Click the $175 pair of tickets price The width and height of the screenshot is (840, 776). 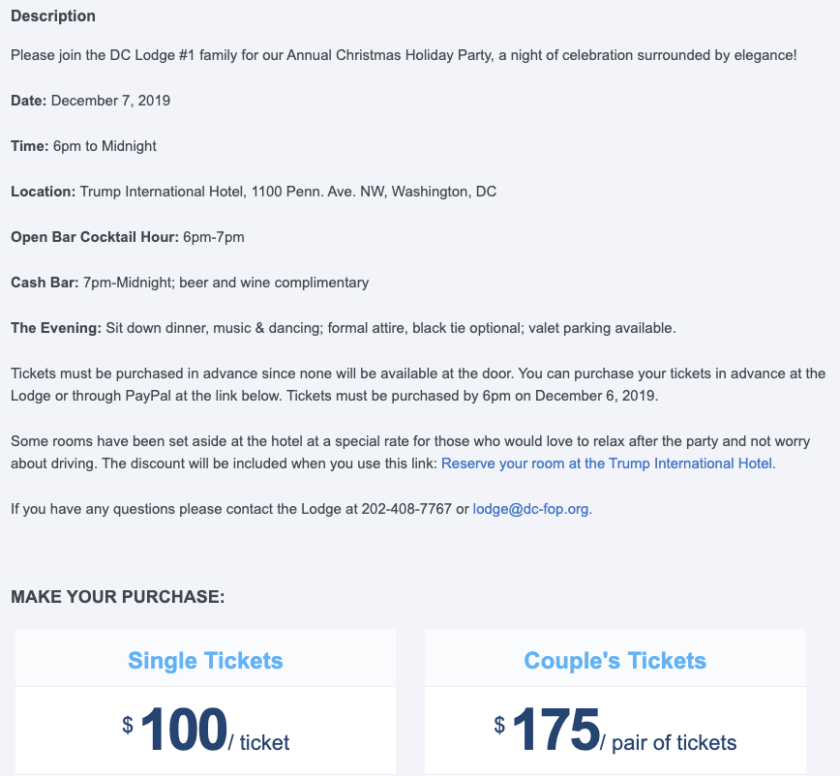[615, 730]
